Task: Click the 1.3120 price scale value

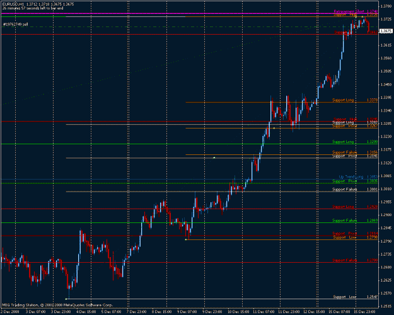Action: pos(386,163)
